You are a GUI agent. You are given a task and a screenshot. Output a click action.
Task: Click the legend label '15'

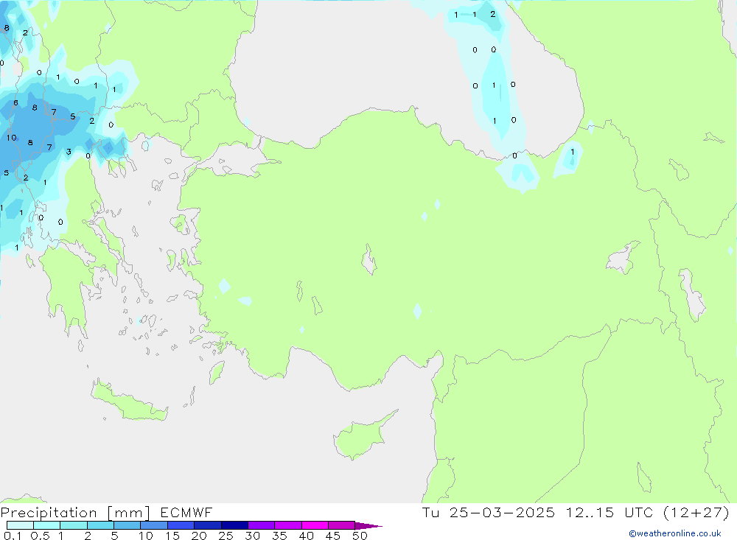pyautogui.click(x=172, y=536)
